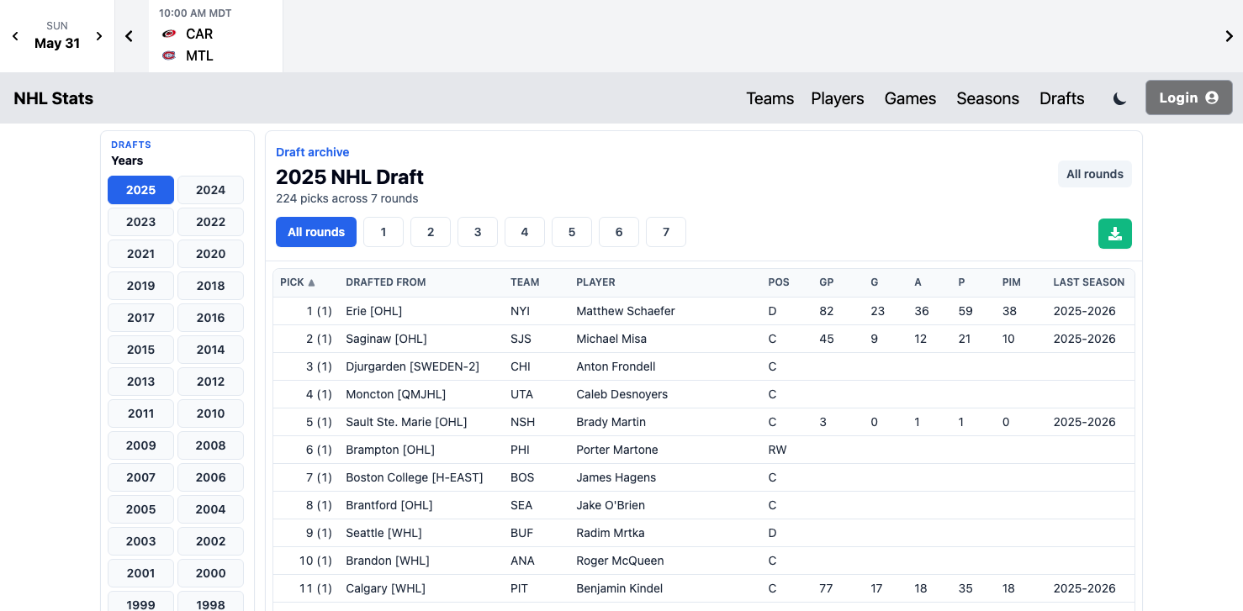The width and height of the screenshot is (1243, 611).
Task: Select draft year 2012
Action: coord(210,382)
